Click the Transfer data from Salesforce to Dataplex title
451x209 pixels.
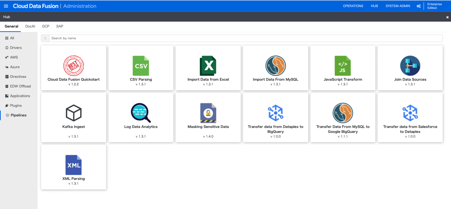click(410, 129)
